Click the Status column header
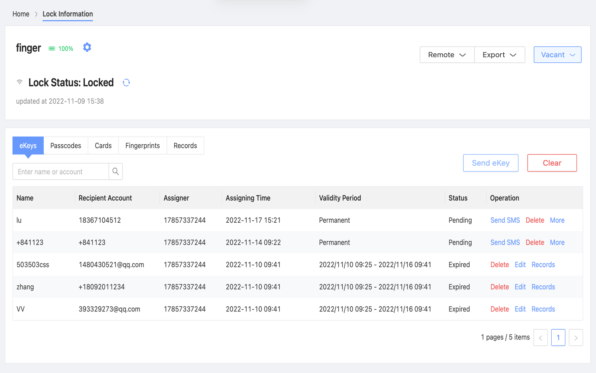 [458, 198]
